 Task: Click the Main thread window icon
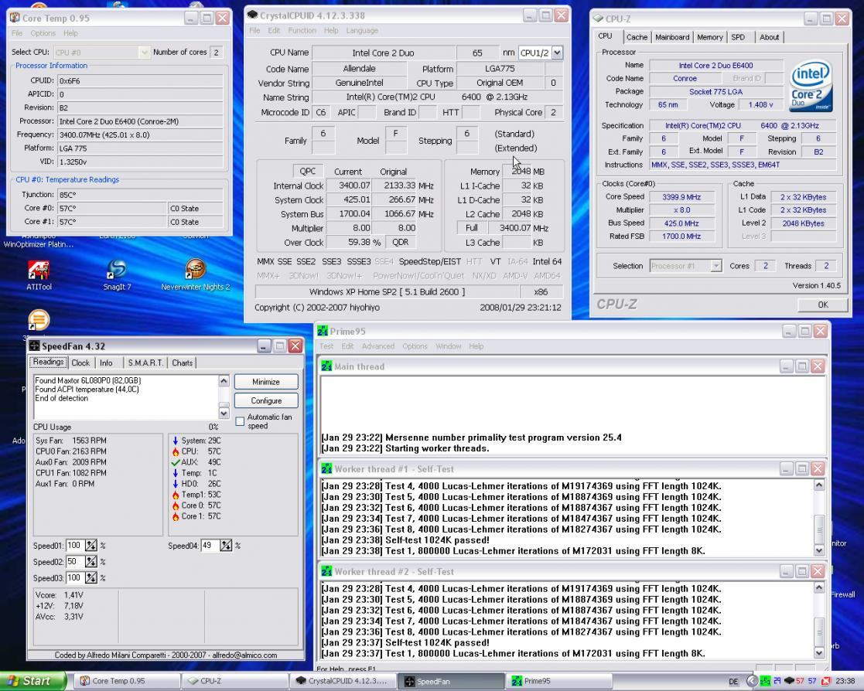[x=326, y=366]
